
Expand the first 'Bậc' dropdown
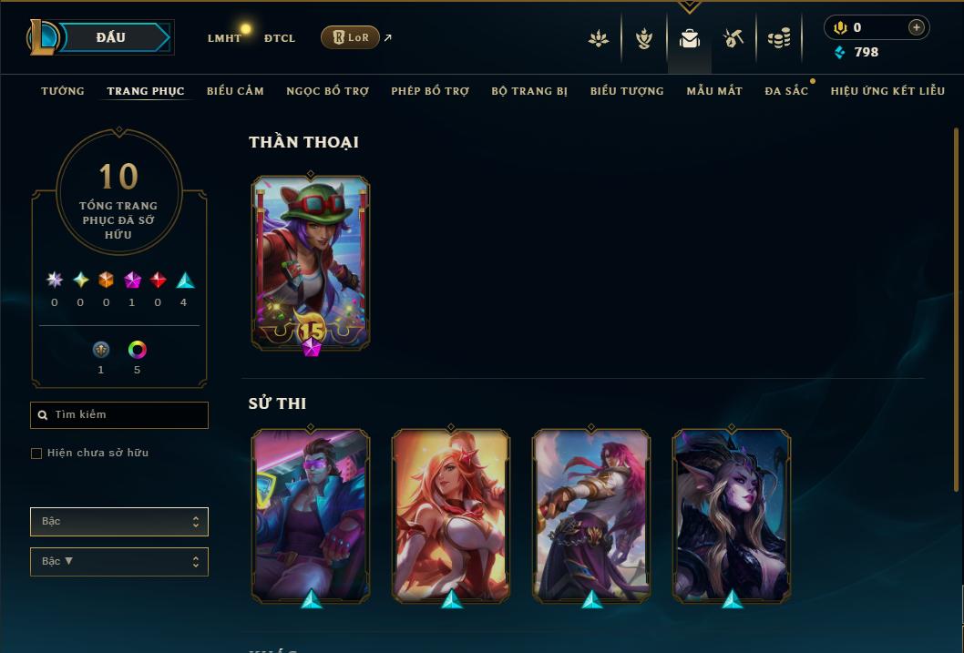click(x=119, y=522)
